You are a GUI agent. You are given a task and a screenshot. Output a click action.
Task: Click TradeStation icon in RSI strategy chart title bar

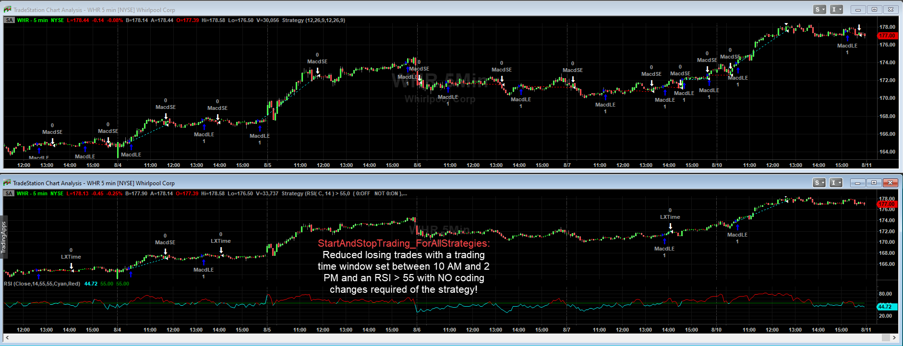pos(7,183)
